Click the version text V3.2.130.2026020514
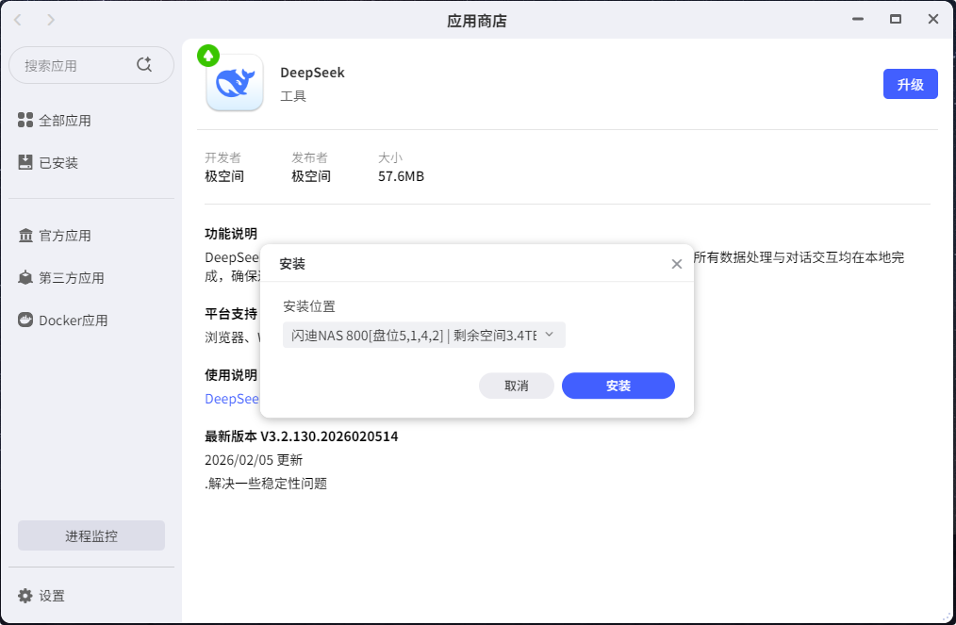 point(329,436)
